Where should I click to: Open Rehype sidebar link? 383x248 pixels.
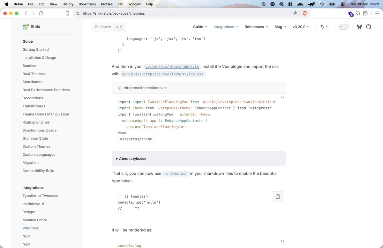click(x=29, y=212)
